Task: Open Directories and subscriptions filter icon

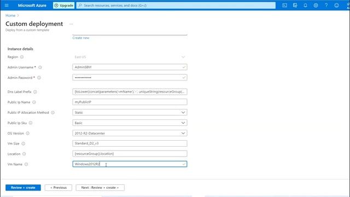Action: [295, 5]
